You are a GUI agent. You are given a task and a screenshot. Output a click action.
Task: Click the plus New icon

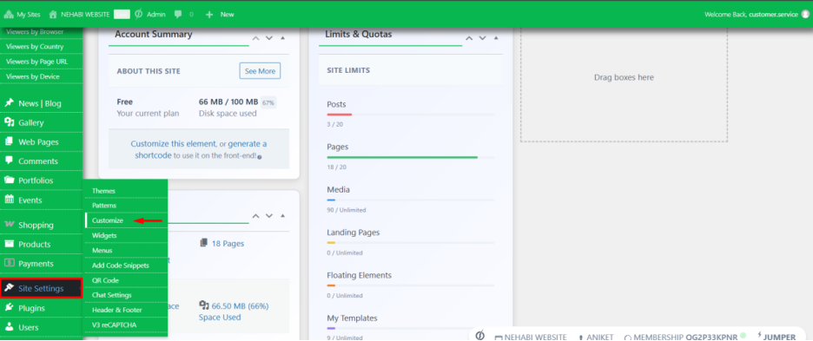coord(209,15)
